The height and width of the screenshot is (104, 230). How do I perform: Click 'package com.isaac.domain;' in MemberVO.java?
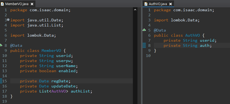tap(40, 10)
